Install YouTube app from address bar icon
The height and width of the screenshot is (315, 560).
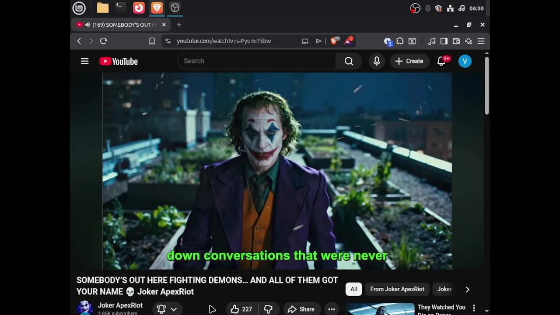click(x=305, y=41)
